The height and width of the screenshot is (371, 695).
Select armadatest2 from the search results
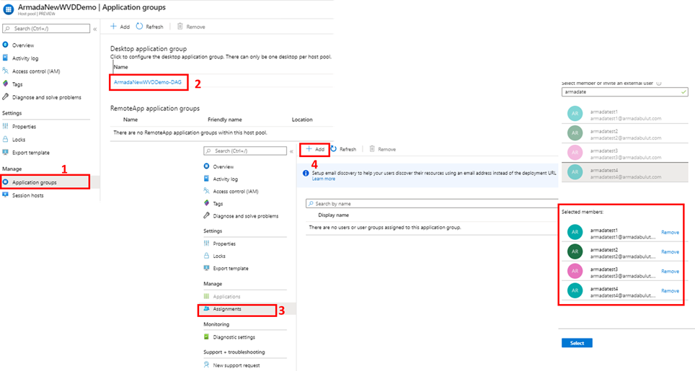[x=624, y=133]
